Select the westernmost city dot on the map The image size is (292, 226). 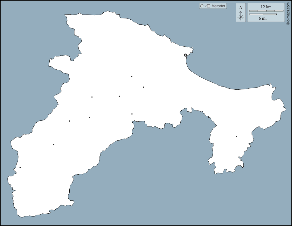pos(20,167)
